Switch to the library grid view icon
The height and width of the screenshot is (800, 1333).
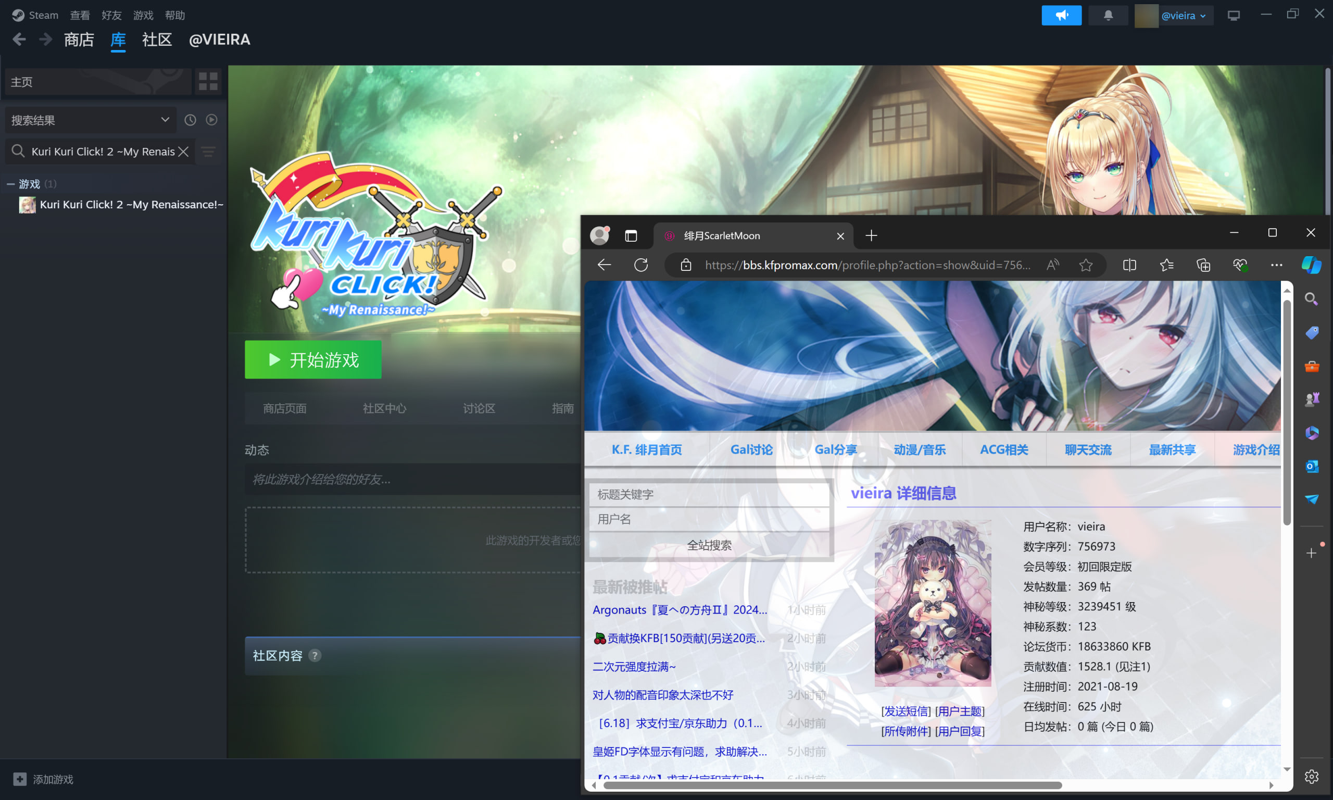click(x=208, y=81)
